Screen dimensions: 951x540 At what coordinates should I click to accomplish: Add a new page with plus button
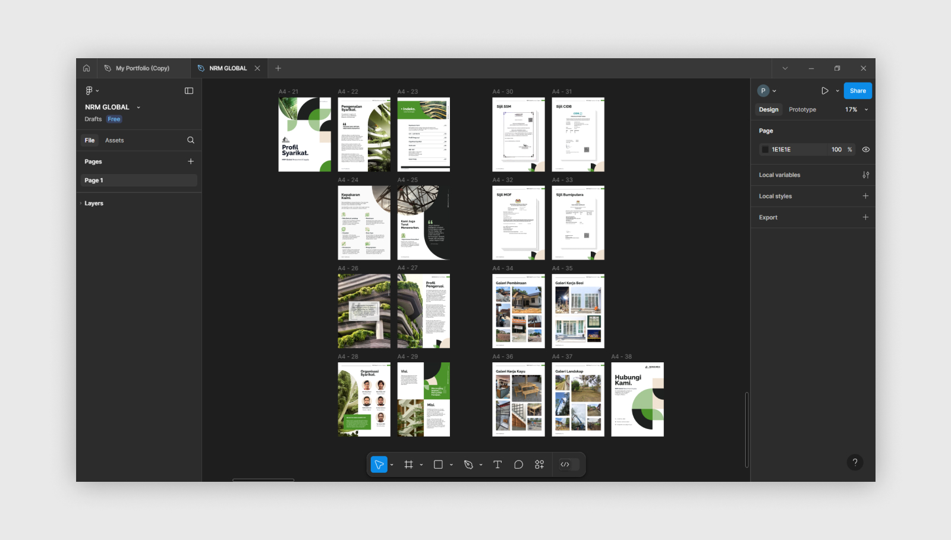pyautogui.click(x=191, y=162)
